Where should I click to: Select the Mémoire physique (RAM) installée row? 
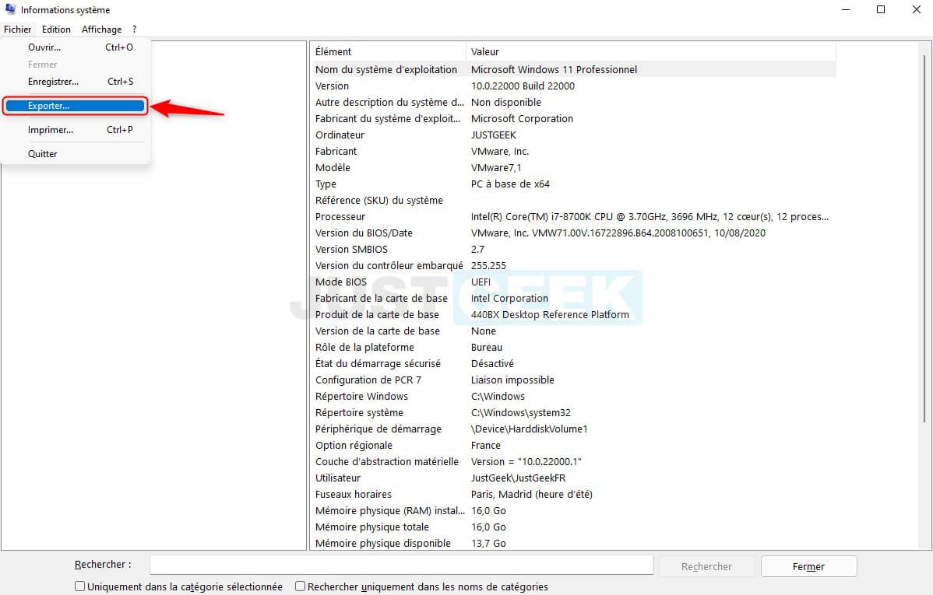tap(573, 511)
